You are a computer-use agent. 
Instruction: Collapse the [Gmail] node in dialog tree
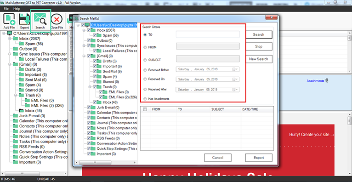[x=84, y=56]
